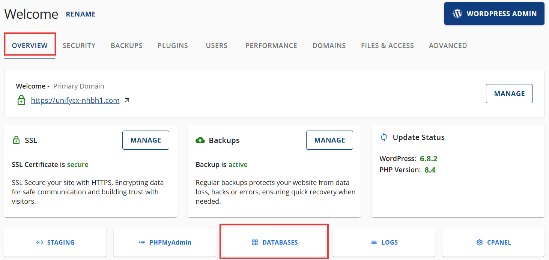Open the Plugins tab
The image size is (549, 260).
(x=173, y=46)
